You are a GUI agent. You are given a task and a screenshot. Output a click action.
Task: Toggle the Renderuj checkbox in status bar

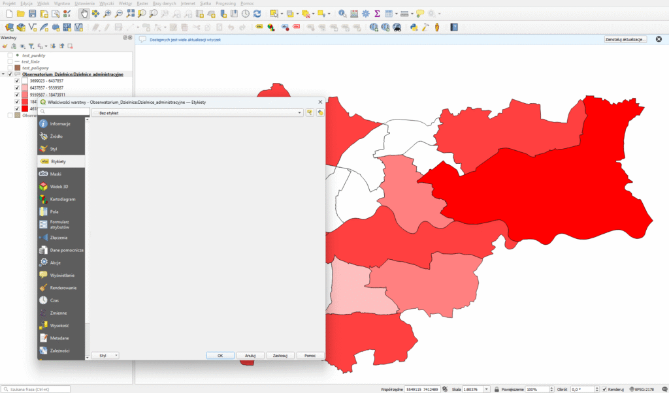pyautogui.click(x=604, y=388)
